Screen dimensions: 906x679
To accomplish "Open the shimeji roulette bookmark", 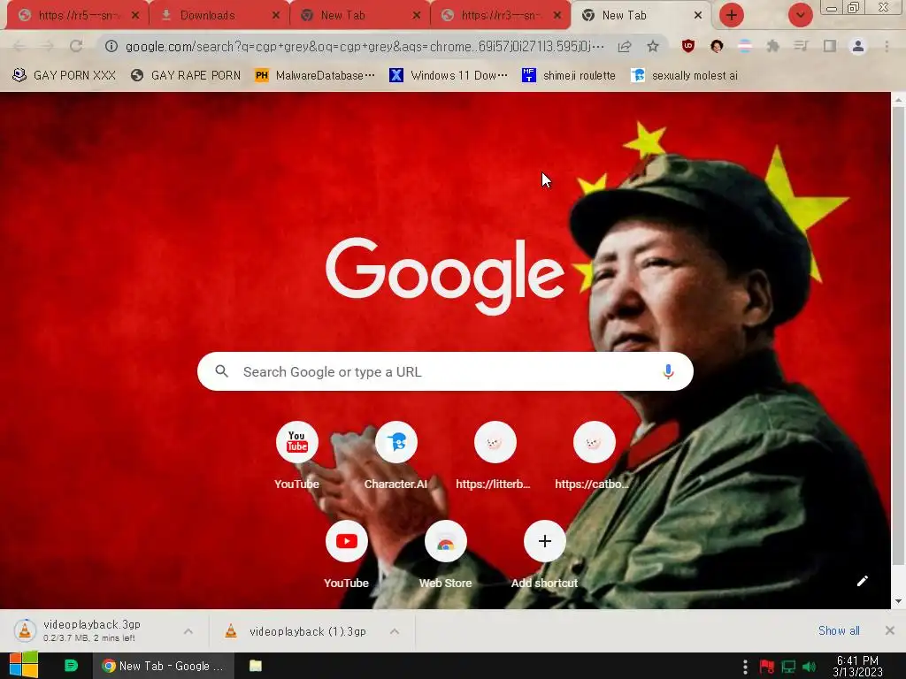I will (569, 75).
